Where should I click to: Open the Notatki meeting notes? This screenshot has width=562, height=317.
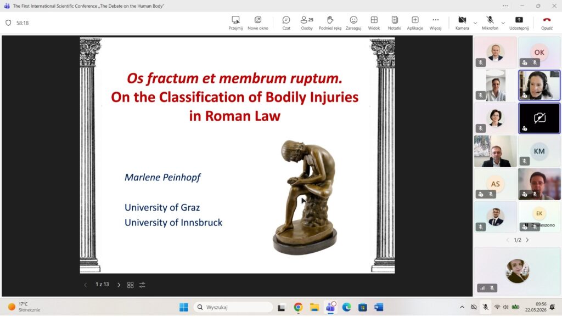394,23
